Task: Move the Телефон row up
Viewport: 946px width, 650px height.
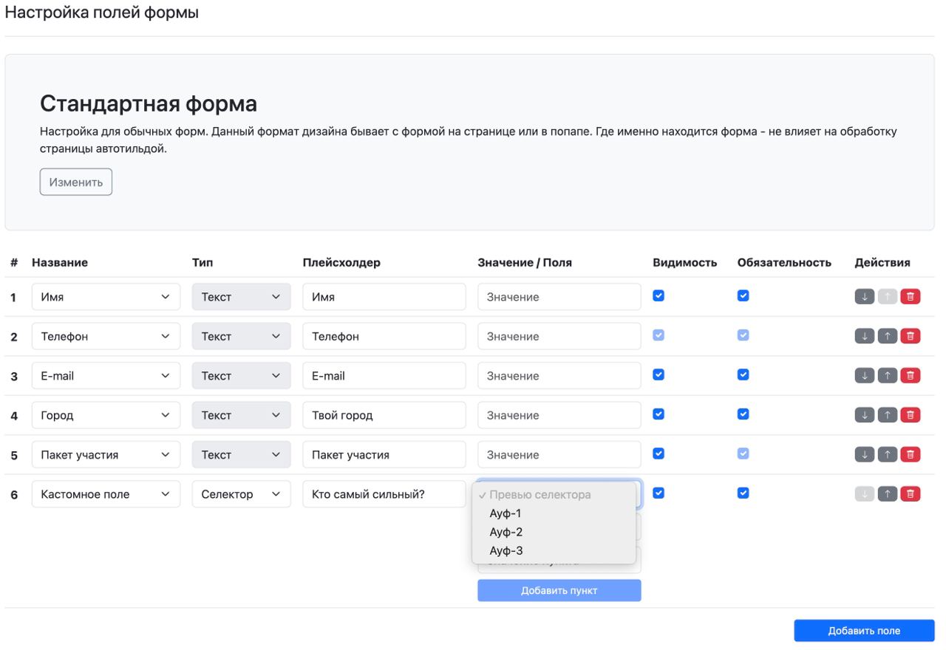Action: pyautogui.click(x=887, y=336)
